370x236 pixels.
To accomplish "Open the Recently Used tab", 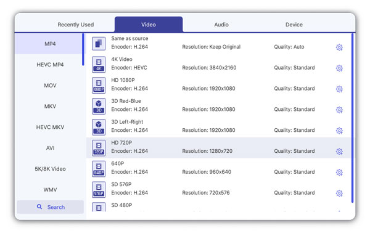I will [x=75, y=25].
